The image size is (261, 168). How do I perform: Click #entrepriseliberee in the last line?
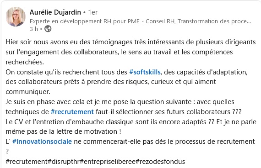[108, 162]
